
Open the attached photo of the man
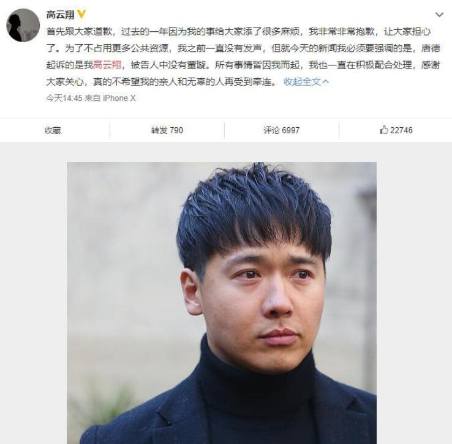tap(221, 303)
